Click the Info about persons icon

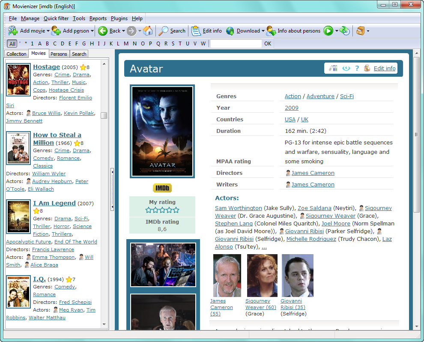[x=271, y=31]
